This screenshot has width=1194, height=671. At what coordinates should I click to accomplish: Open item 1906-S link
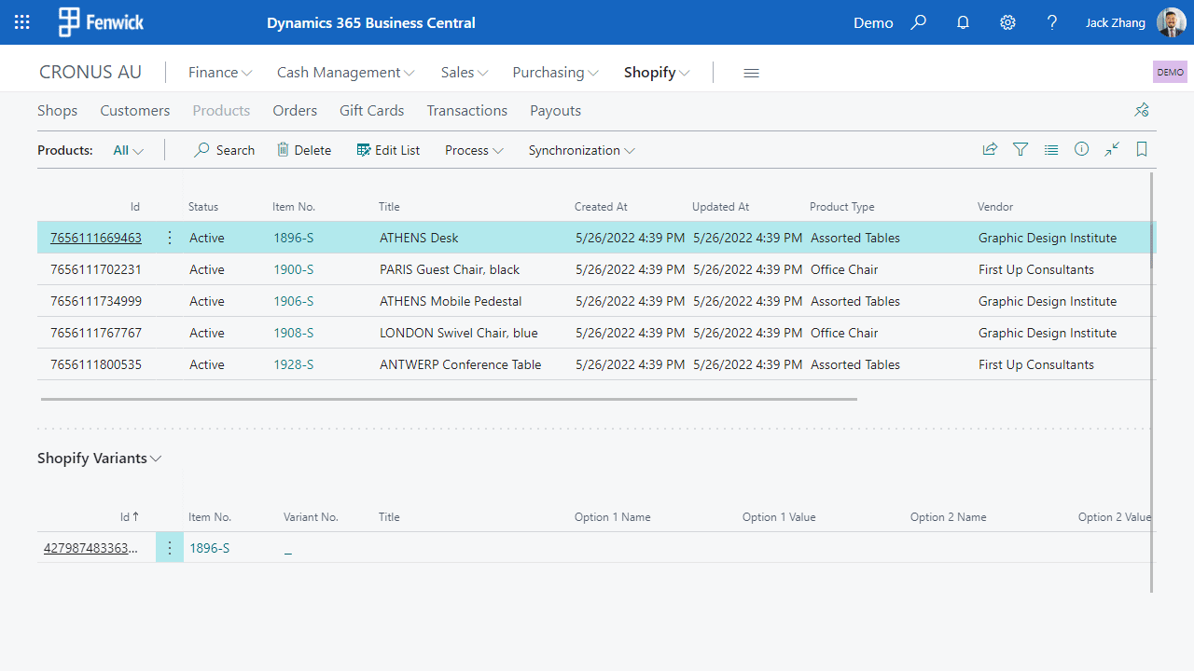pyautogui.click(x=294, y=301)
